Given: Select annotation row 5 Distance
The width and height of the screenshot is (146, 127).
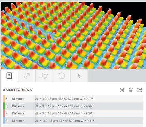Looking at the screenshot, I should (73, 99).
